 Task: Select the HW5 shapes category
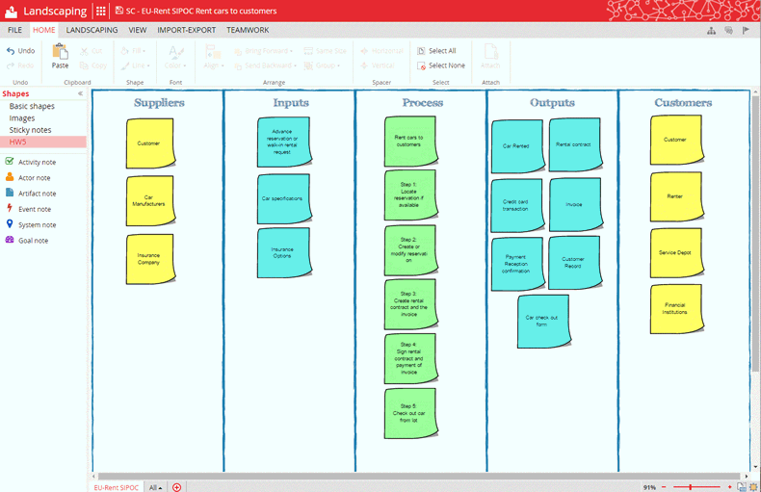pyautogui.click(x=18, y=142)
